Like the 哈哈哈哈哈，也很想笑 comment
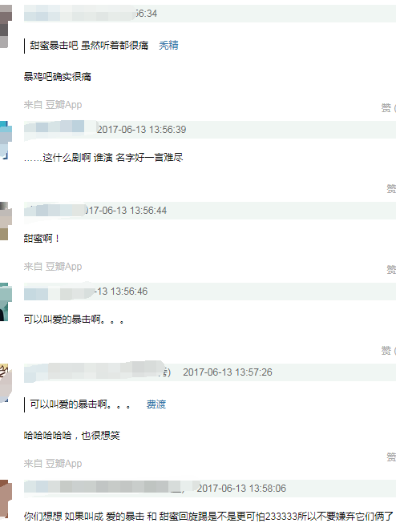This screenshot has width=396, height=531. tap(391, 457)
